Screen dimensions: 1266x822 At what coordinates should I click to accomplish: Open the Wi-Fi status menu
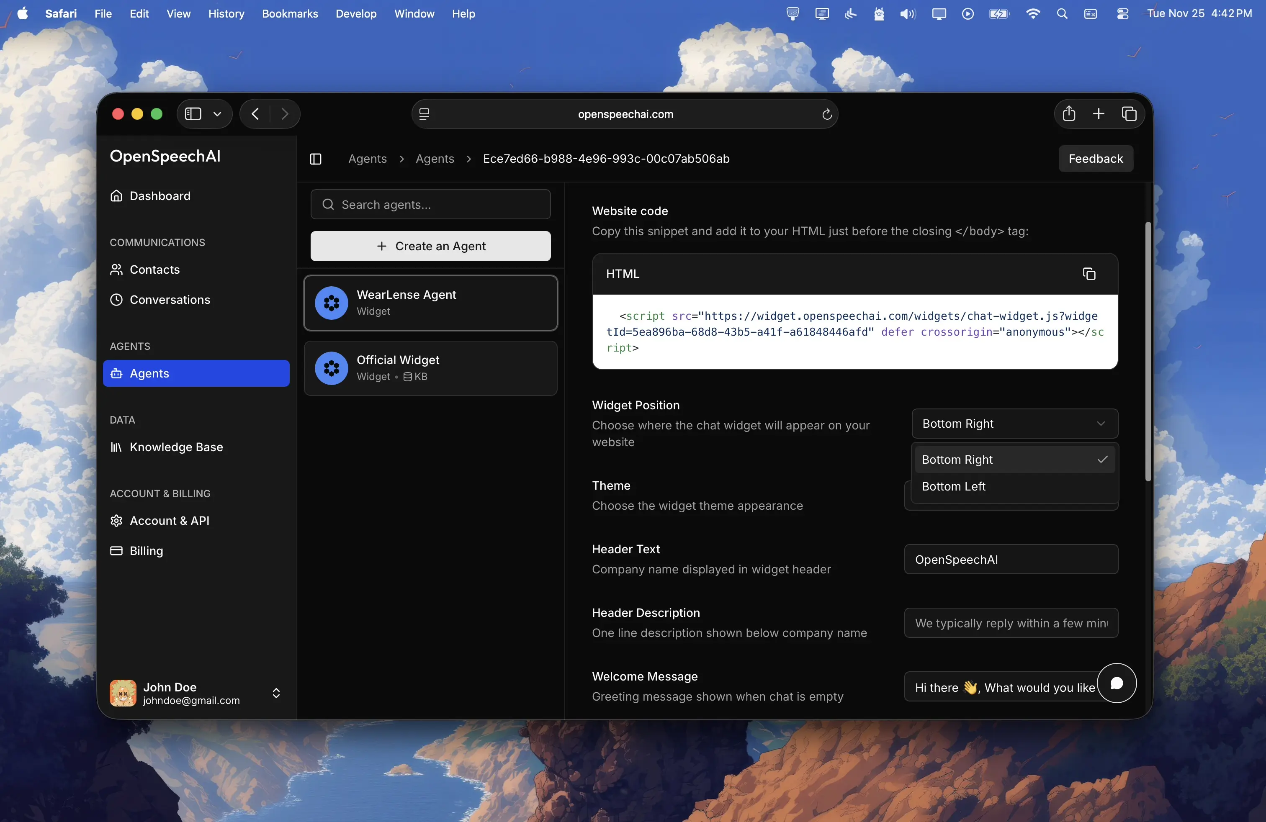click(x=1032, y=14)
